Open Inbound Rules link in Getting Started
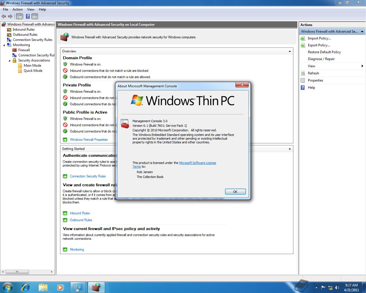This screenshot has width=366, height=293. 80,213
